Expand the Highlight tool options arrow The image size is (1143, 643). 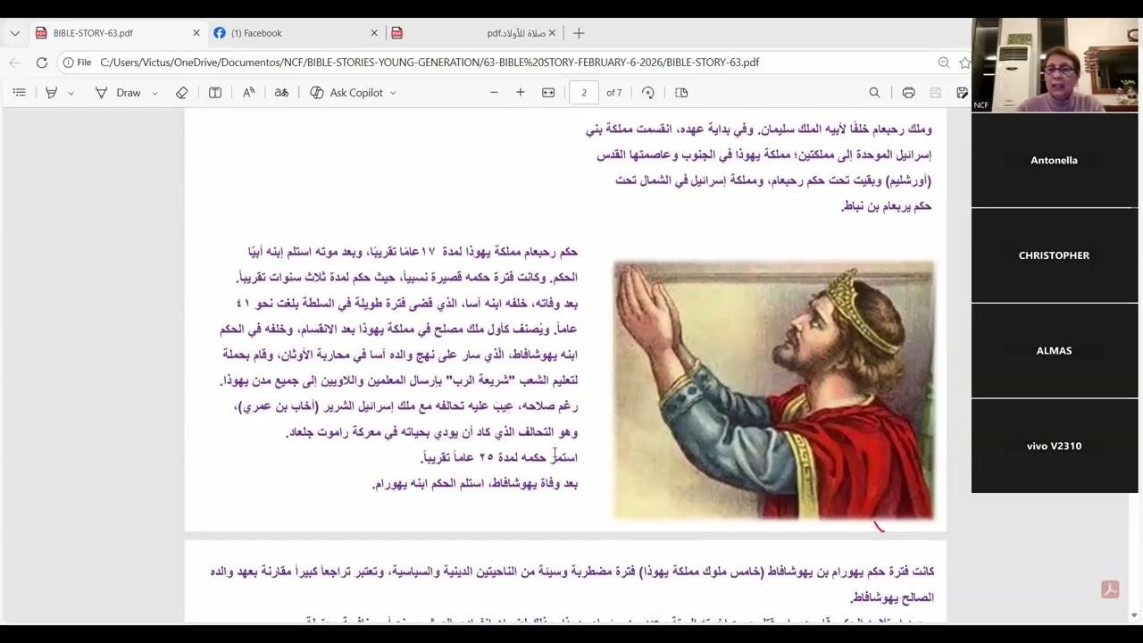pos(71,93)
